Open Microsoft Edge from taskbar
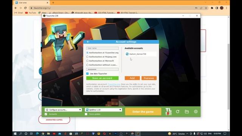Screen dimensions: 242x136 [x=37, y=134]
